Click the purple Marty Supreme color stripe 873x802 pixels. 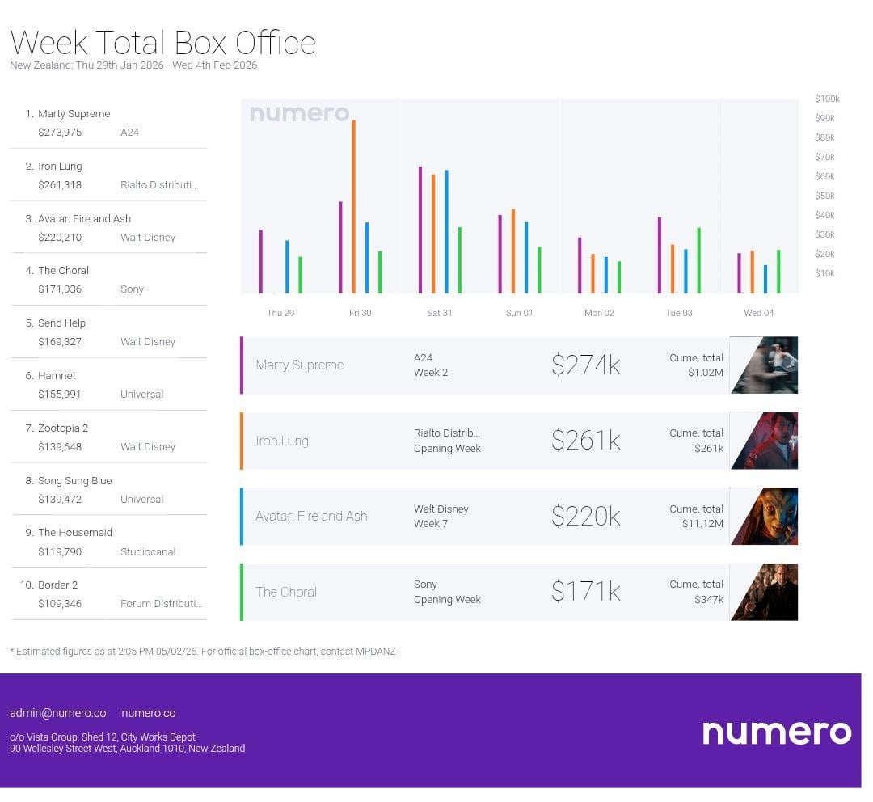click(x=242, y=365)
